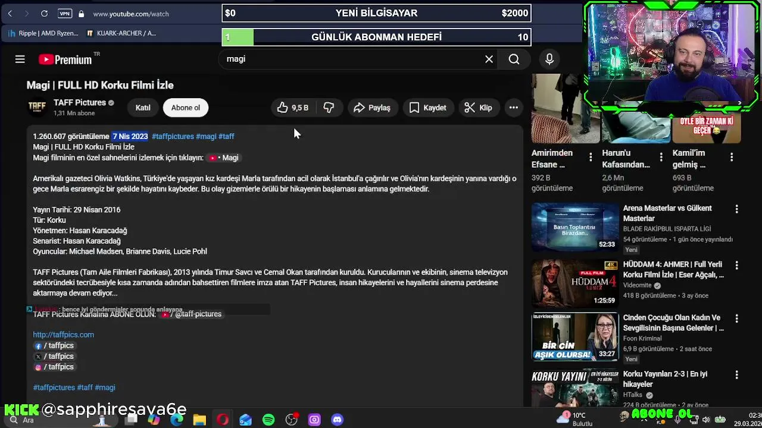Screen dimensions: 762x428
Task: Switch to Opera GX in taskbar
Action: (223, 420)
